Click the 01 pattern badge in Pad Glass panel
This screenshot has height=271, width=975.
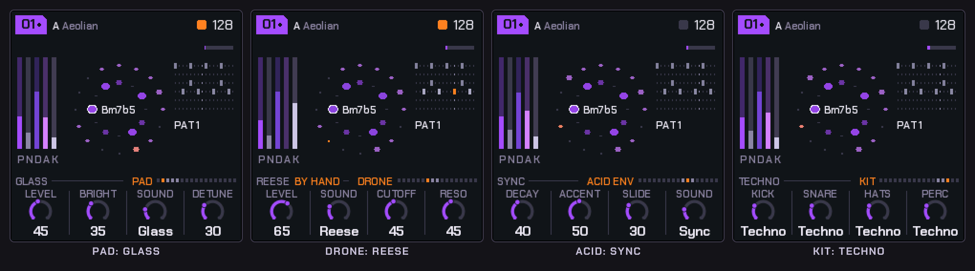click(x=31, y=25)
